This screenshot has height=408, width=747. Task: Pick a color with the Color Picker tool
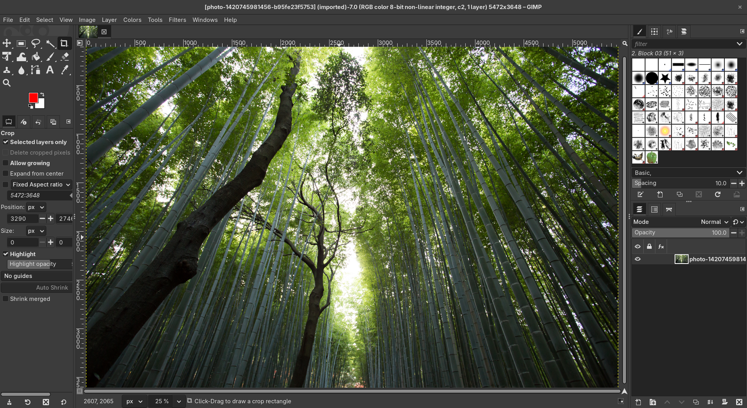pos(65,70)
